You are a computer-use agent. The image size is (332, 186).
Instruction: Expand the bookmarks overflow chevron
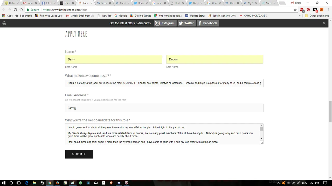(x=300, y=16)
